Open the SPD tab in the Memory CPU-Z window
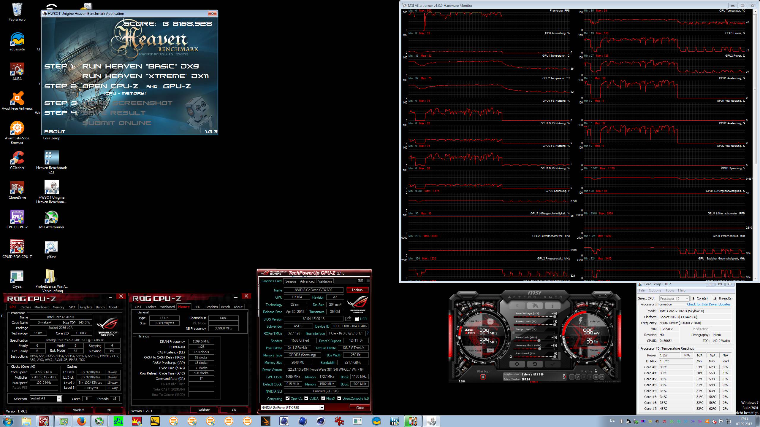The image size is (760, 427). tap(197, 307)
